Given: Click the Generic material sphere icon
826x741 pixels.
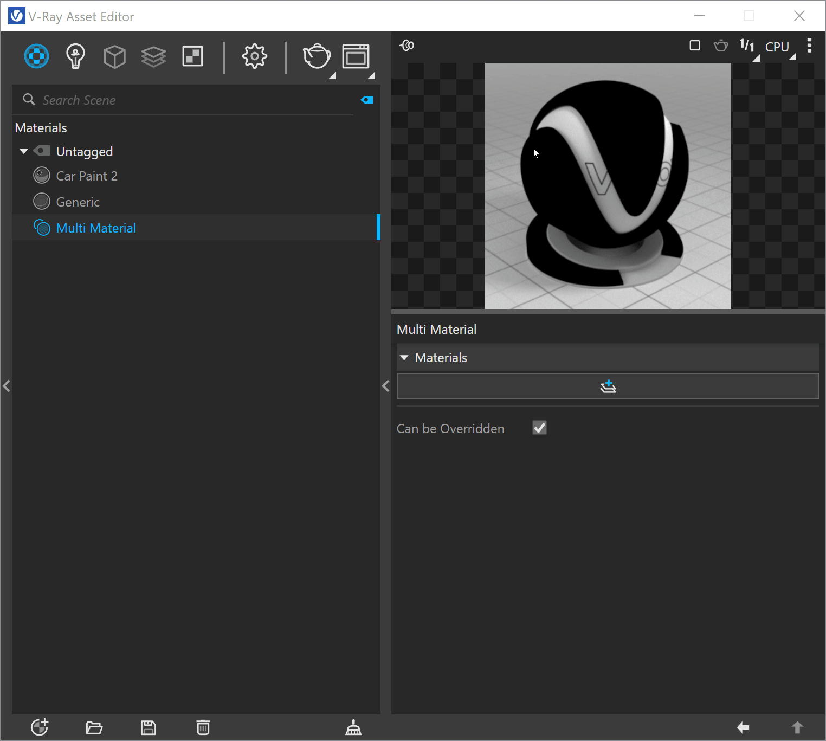Looking at the screenshot, I should [x=42, y=201].
